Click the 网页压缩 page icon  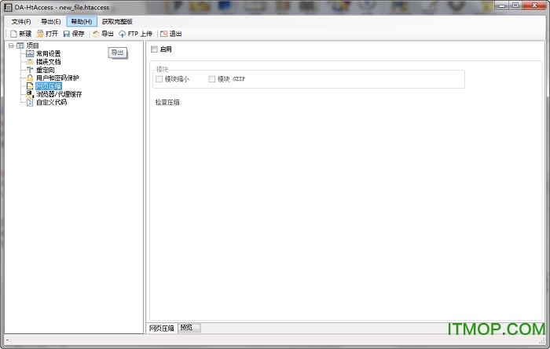tap(30, 86)
